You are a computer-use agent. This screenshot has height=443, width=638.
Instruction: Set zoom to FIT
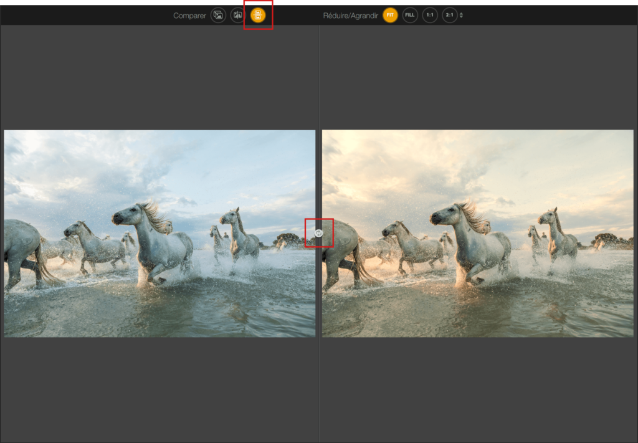(390, 16)
